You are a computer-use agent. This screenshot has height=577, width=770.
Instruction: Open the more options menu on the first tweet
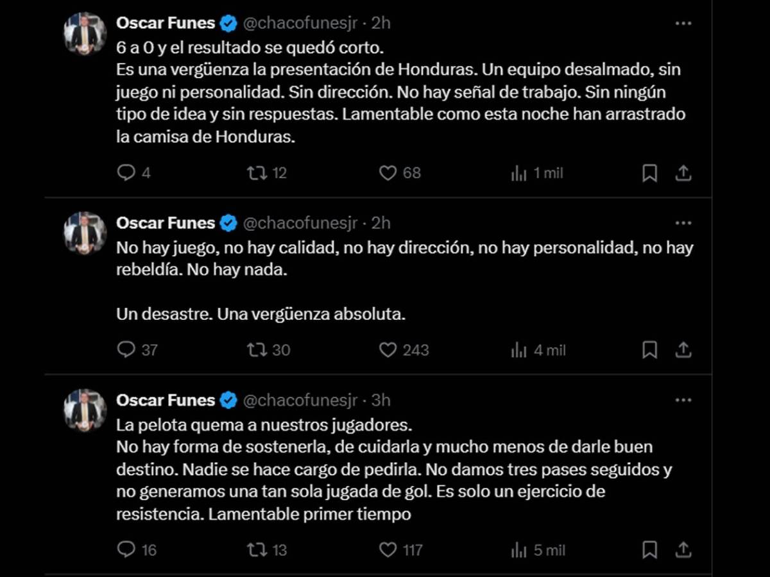pyautogui.click(x=683, y=22)
